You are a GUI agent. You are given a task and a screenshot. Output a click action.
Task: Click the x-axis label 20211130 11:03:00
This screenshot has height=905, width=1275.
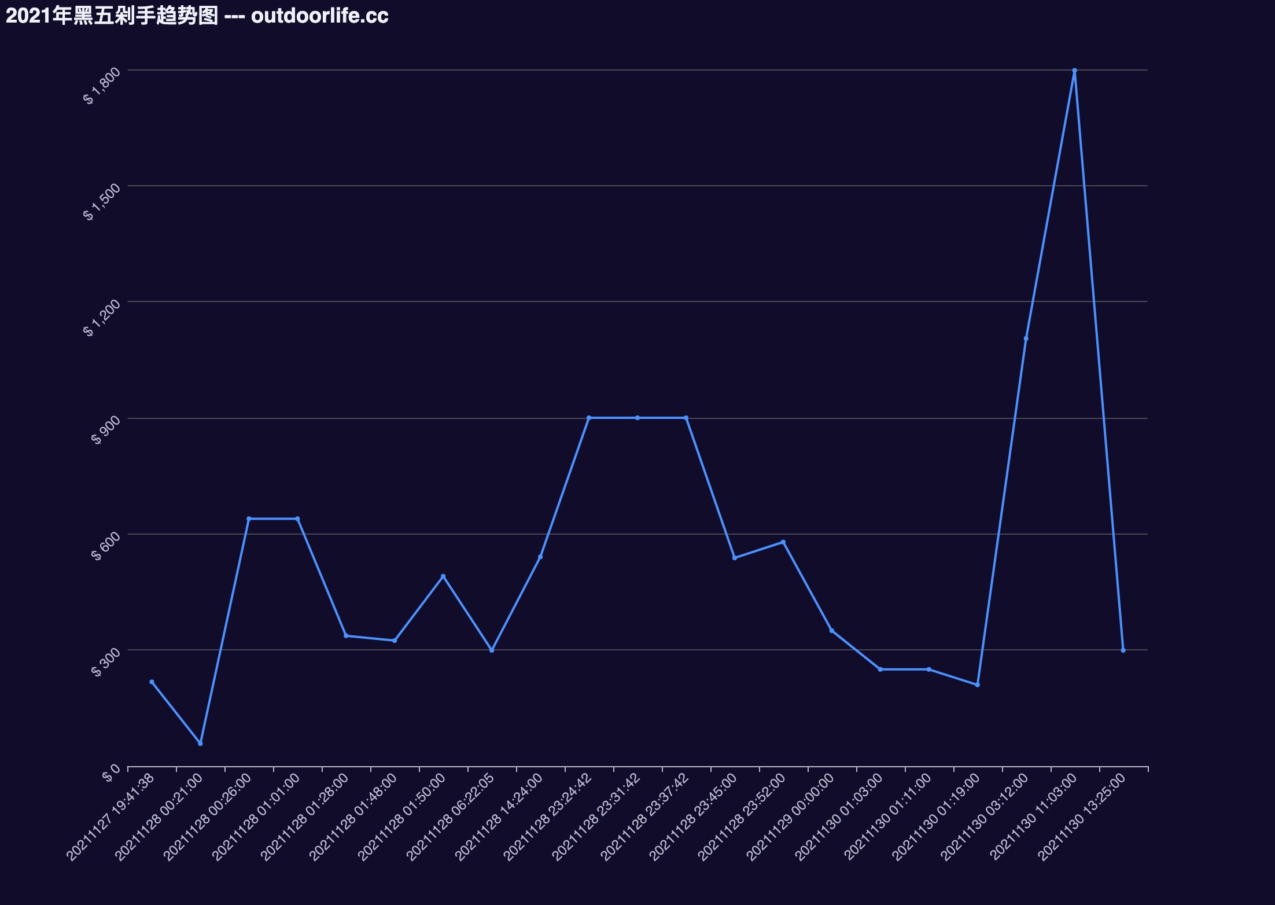1033,817
